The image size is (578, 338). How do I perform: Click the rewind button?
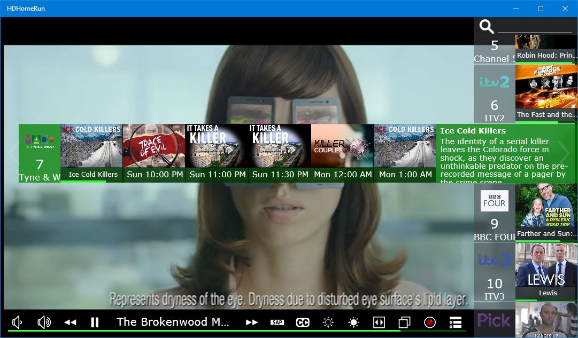[x=70, y=322]
